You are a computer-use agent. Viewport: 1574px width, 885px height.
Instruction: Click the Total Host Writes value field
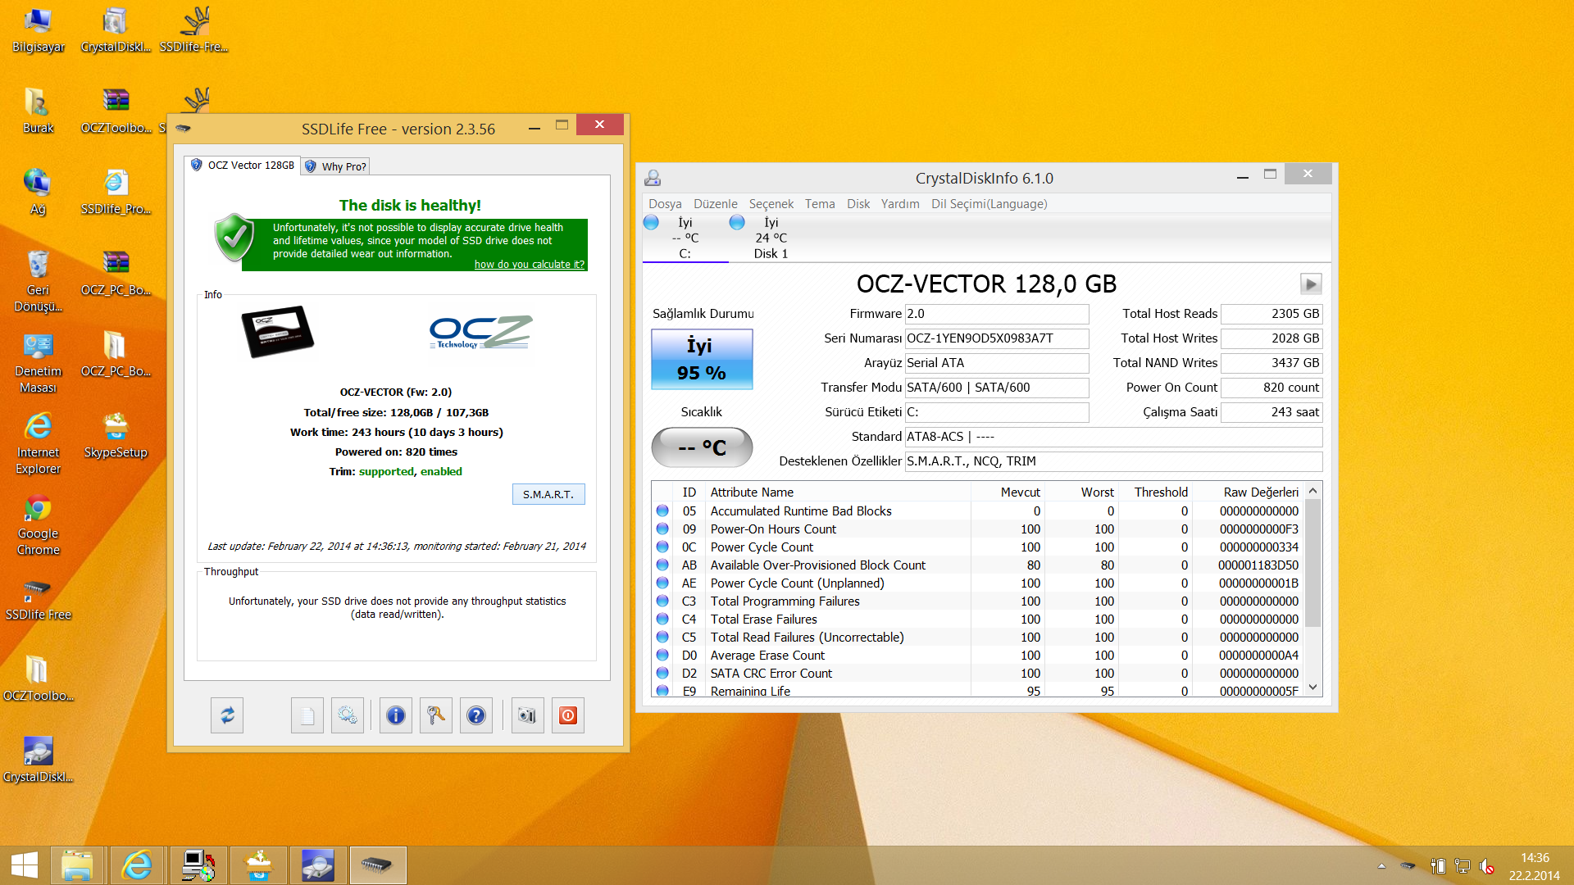(1271, 338)
